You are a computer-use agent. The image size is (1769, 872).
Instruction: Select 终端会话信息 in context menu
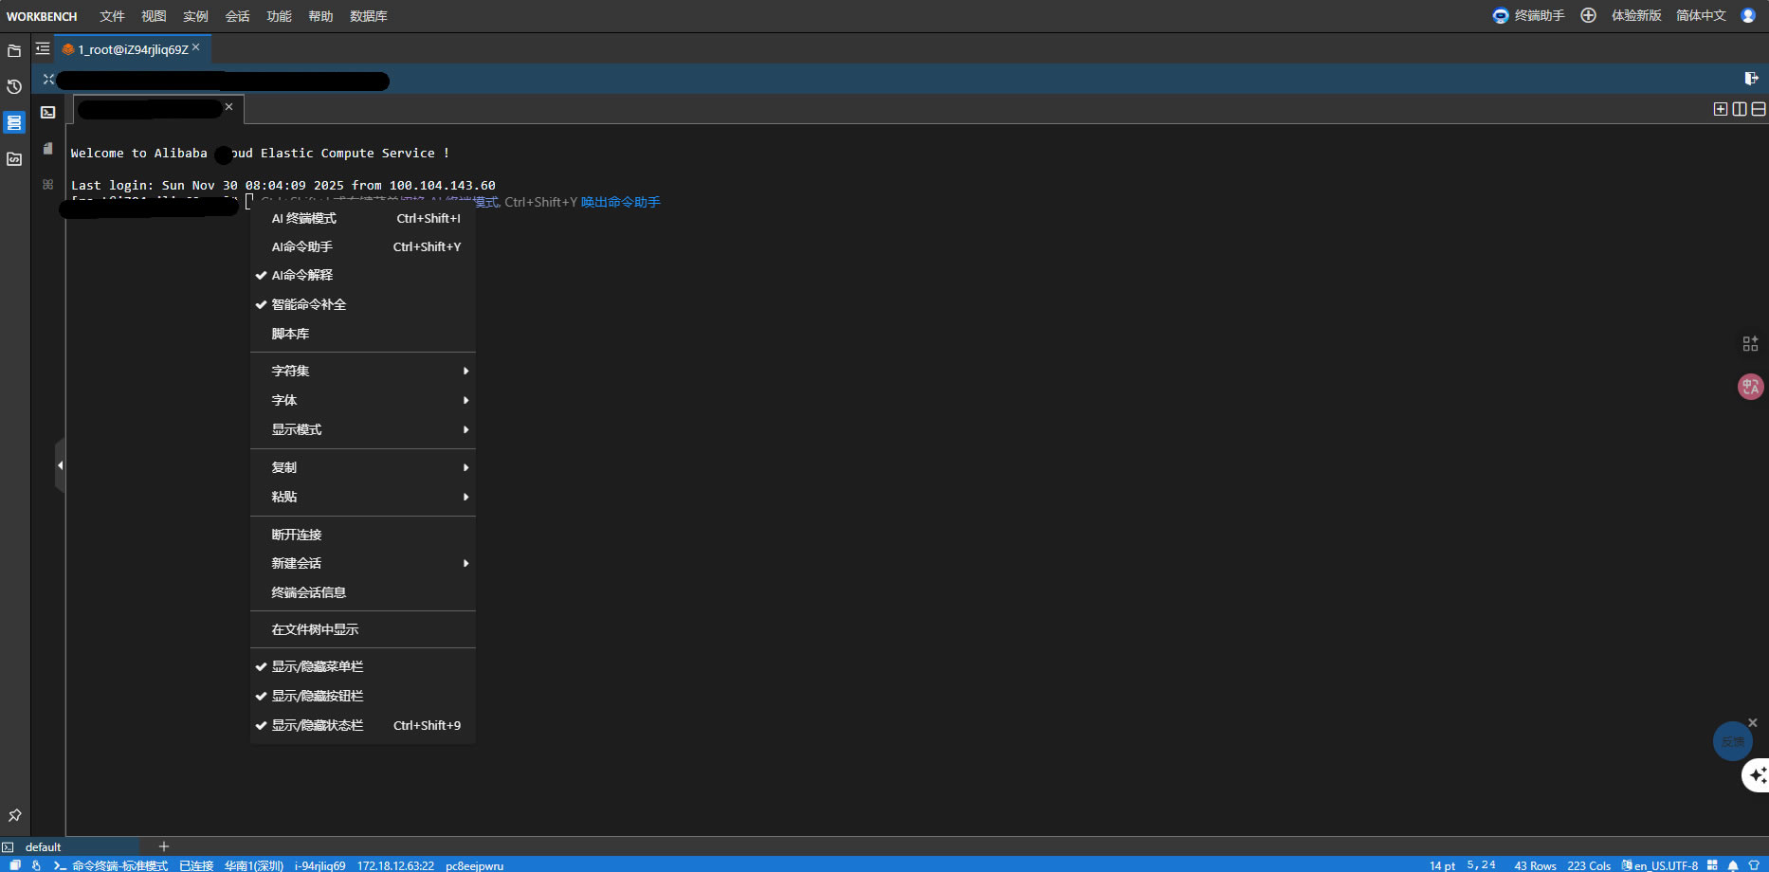point(363,592)
